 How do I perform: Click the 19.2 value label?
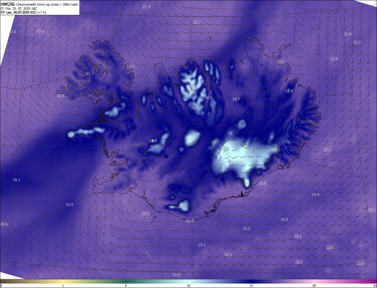pyautogui.click(x=202, y=245)
